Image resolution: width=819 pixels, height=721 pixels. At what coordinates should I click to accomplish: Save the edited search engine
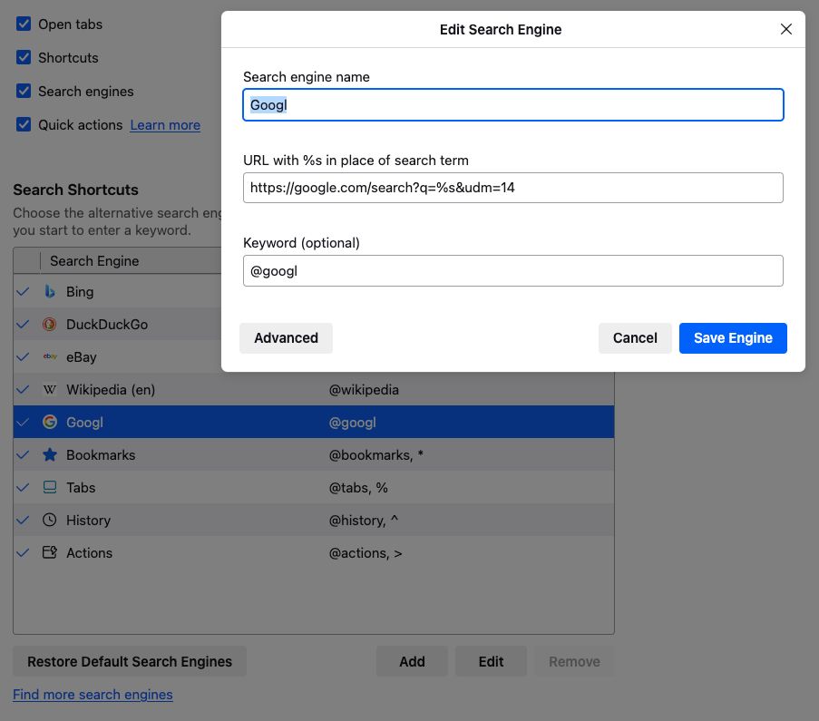[x=733, y=337]
